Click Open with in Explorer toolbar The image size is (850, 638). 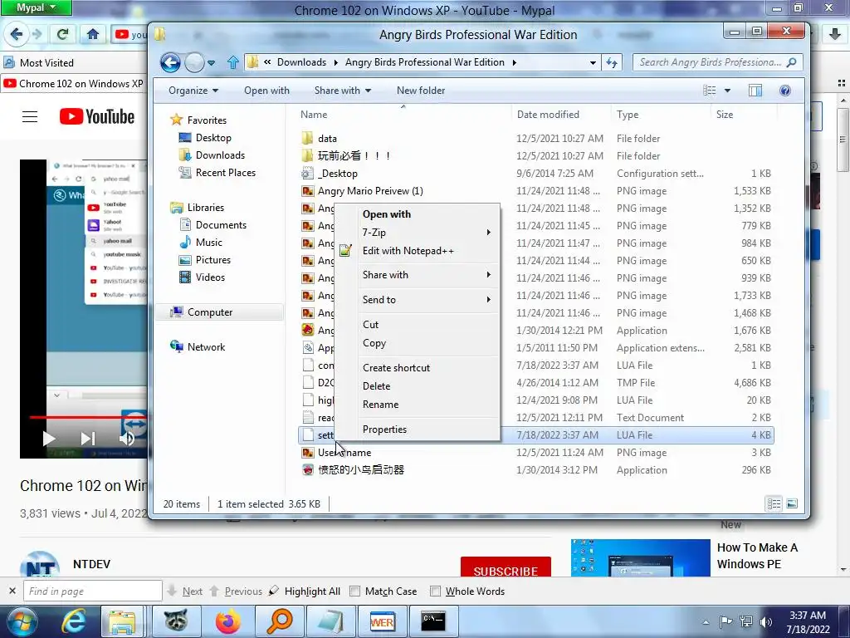tap(266, 91)
